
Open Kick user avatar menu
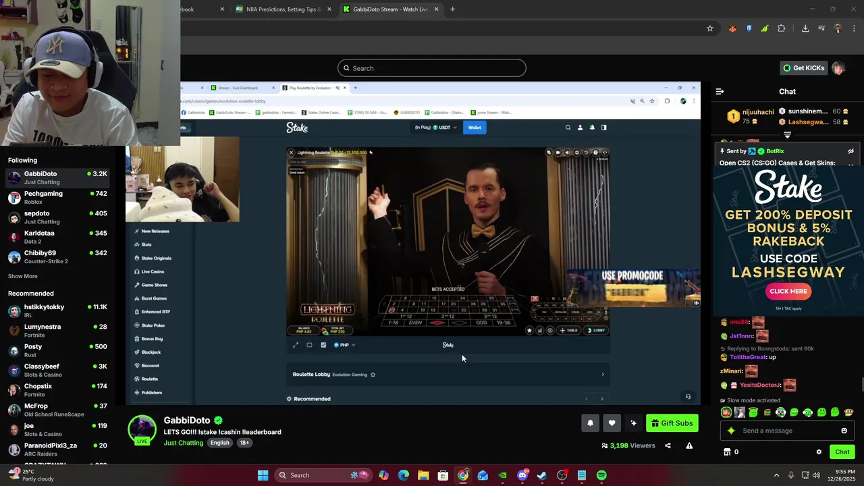(x=838, y=68)
